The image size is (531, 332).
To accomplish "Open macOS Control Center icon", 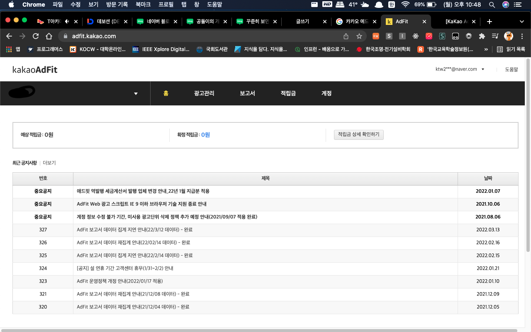I will point(517,5).
